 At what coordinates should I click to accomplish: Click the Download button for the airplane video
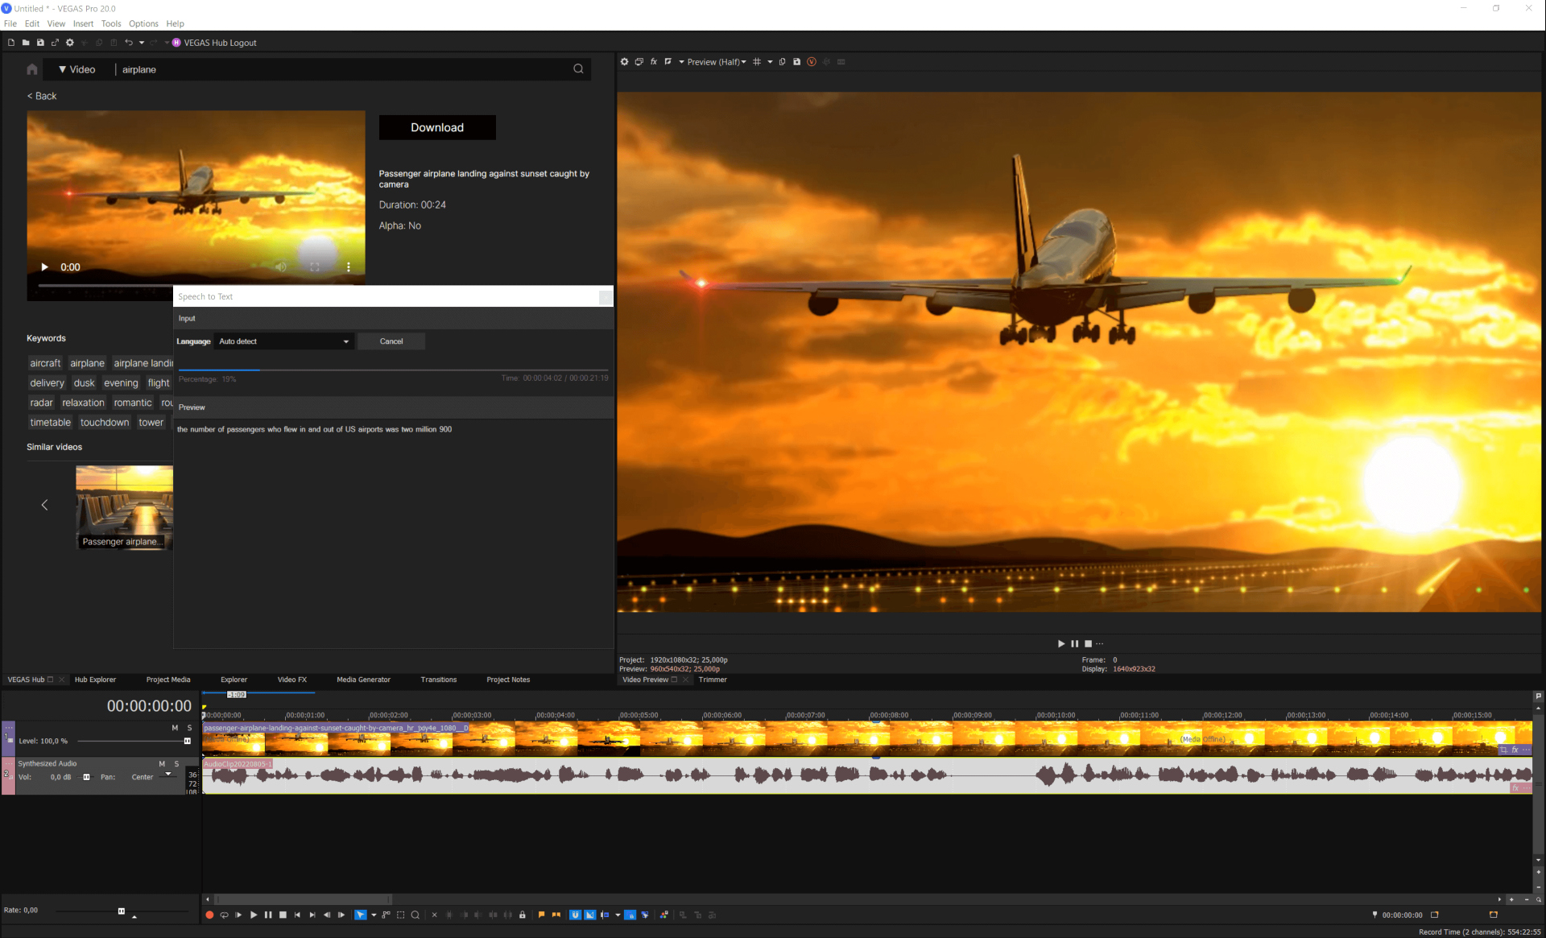pyautogui.click(x=437, y=127)
